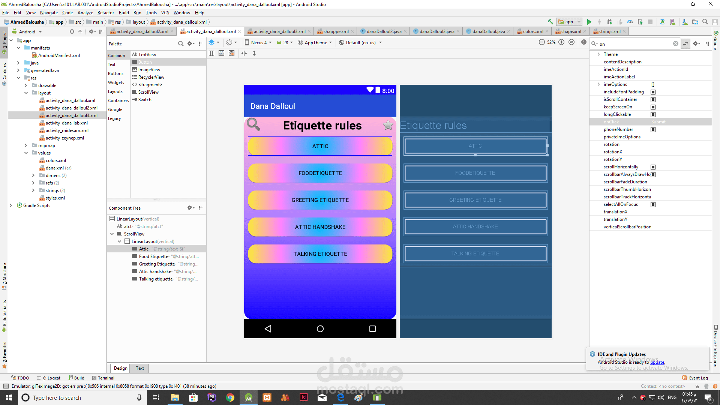The height and width of the screenshot is (405, 720).
Task: Run the app with green play icon
Action: point(589,22)
